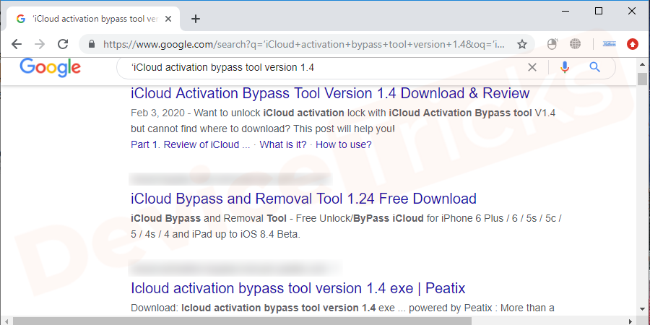Viewport: 650px width, 325px height.
Task: Open a new tab with plus button
Action: tap(196, 19)
